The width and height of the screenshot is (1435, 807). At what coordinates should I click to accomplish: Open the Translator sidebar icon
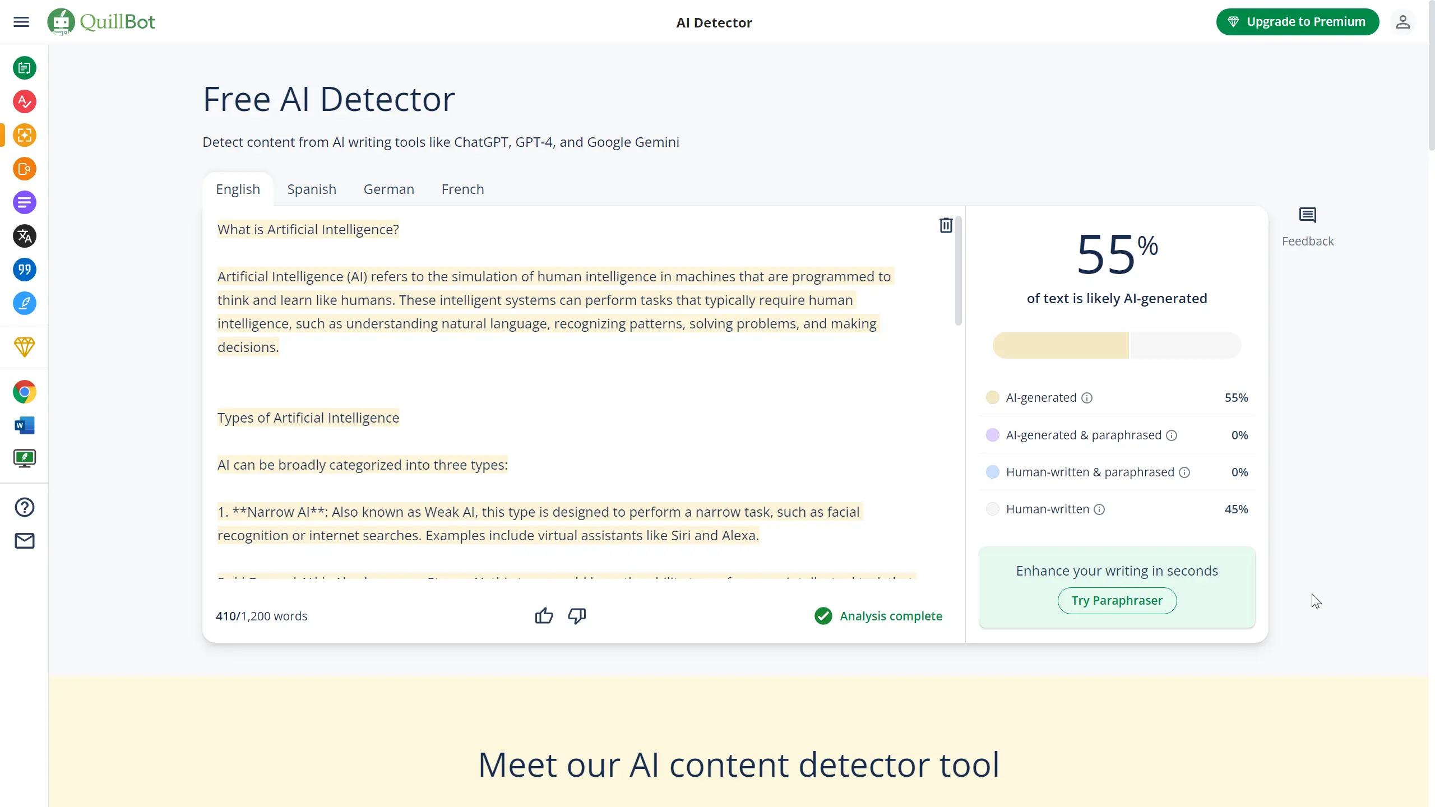pos(25,236)
